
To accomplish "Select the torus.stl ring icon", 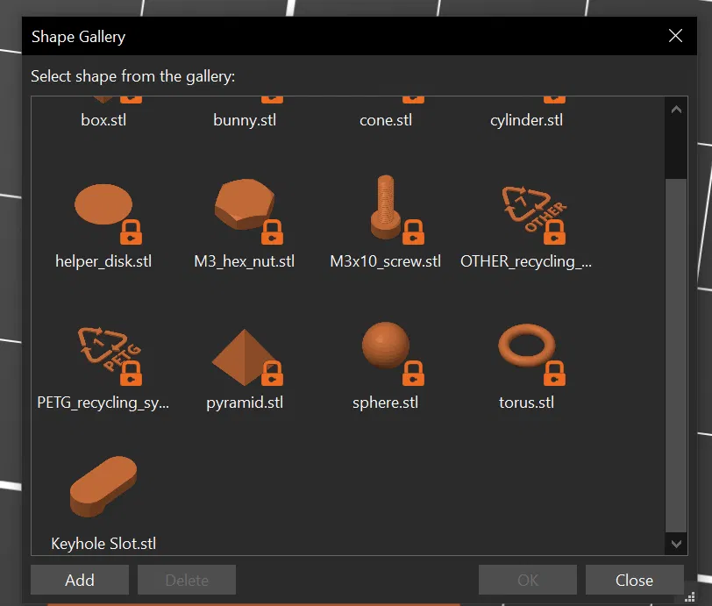I will coord(527,349).
